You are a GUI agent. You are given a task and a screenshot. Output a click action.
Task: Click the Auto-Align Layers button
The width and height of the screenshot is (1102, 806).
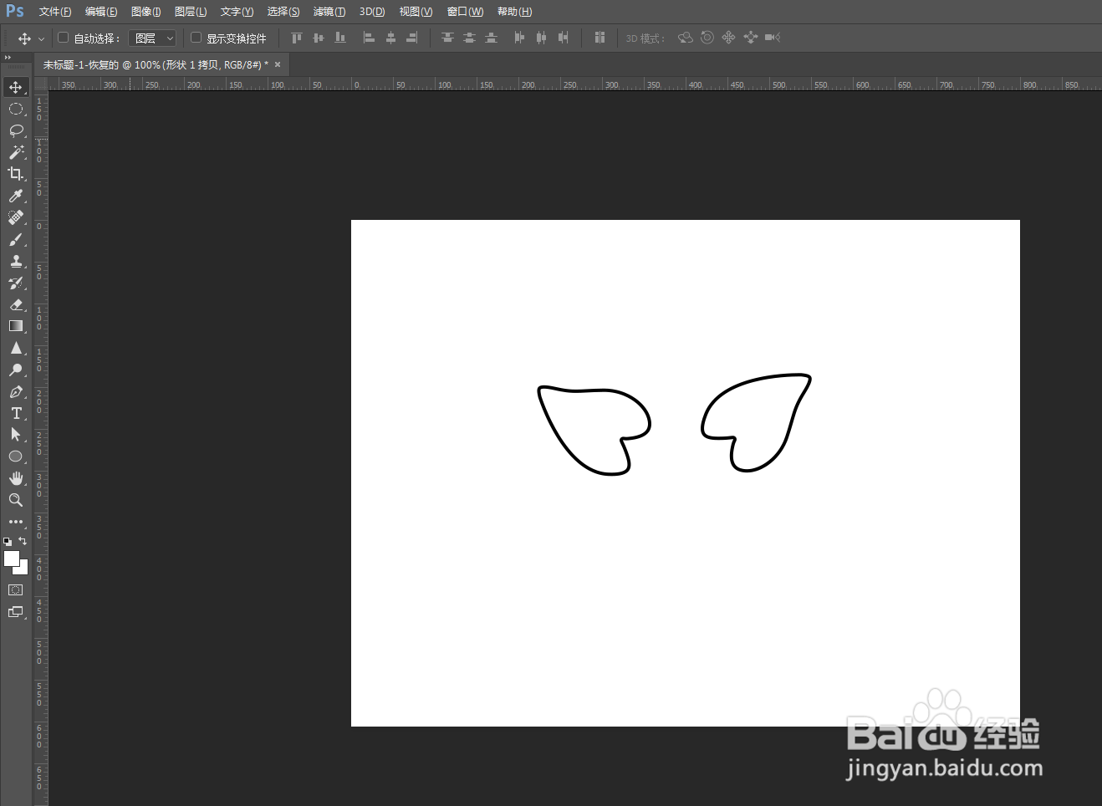coord(599,38)
